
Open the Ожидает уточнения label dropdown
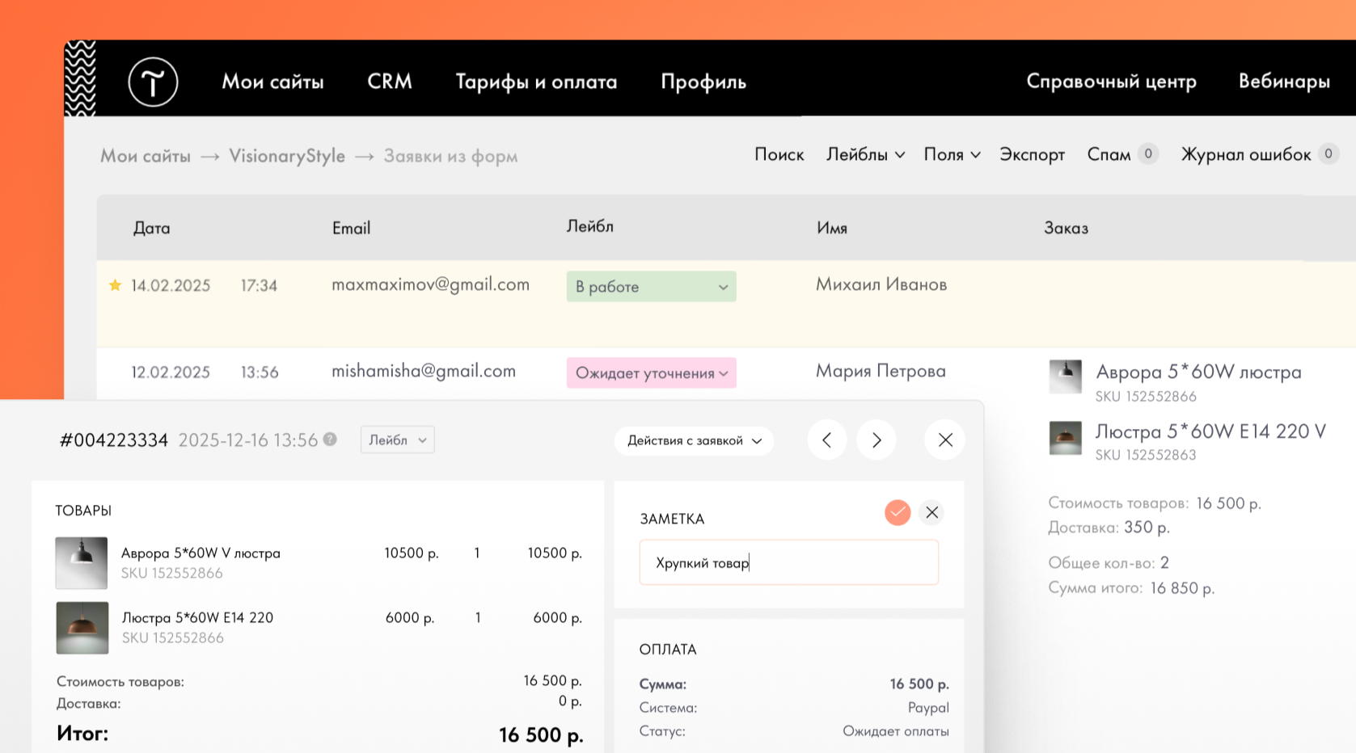pos(651,373)
